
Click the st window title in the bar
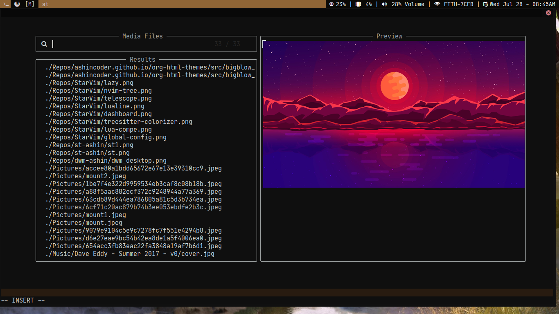click(x=45, y=4)
